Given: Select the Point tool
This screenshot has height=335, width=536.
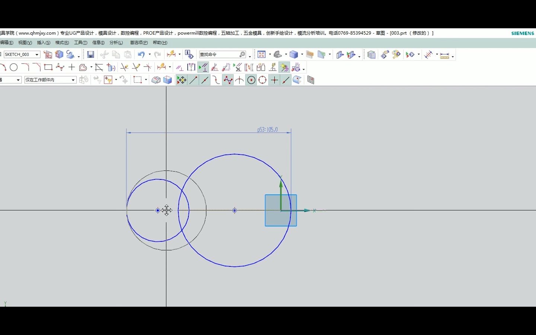Looking at the screenshot, I should (x=71, y=67).
